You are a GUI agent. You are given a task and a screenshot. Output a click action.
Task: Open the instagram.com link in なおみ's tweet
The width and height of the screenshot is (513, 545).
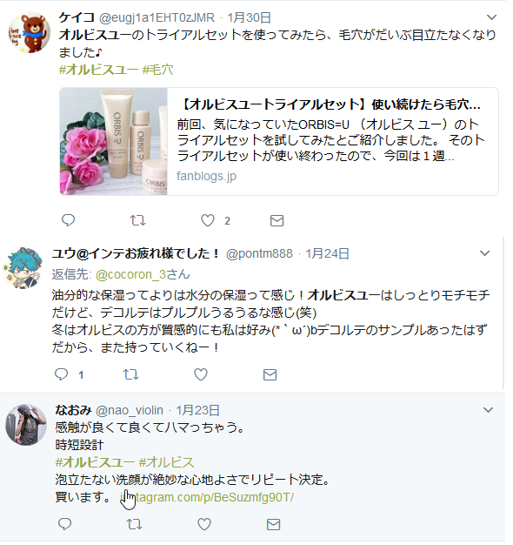point(207,497)
